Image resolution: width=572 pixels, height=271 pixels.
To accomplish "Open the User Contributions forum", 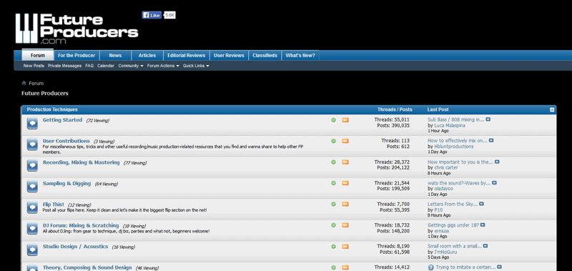I will [x=66, y=141].
